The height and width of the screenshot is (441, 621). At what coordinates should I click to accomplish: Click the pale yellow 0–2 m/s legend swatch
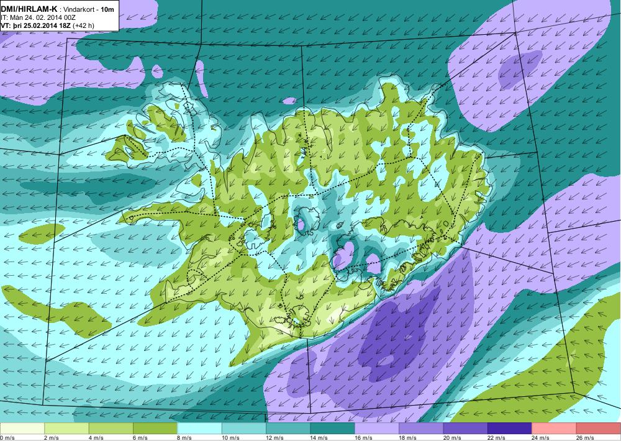tap(22, 429)
